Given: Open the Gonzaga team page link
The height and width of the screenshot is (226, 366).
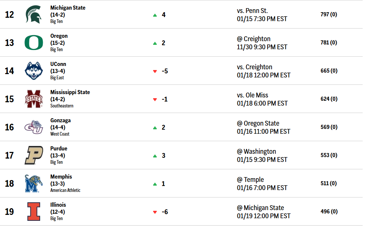Looking at the screenshot, I should click(x=60, y=120).
